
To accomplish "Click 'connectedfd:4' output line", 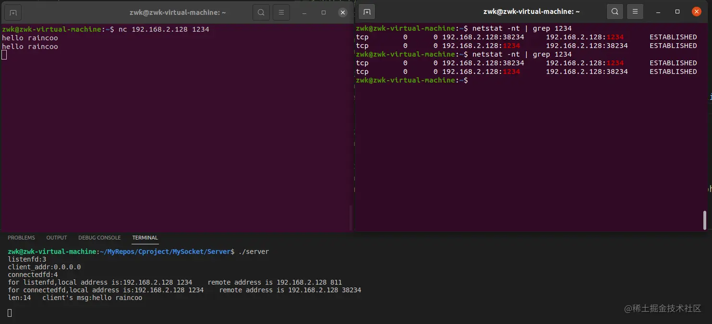I will pyautogui.click(x=33, y=275).
